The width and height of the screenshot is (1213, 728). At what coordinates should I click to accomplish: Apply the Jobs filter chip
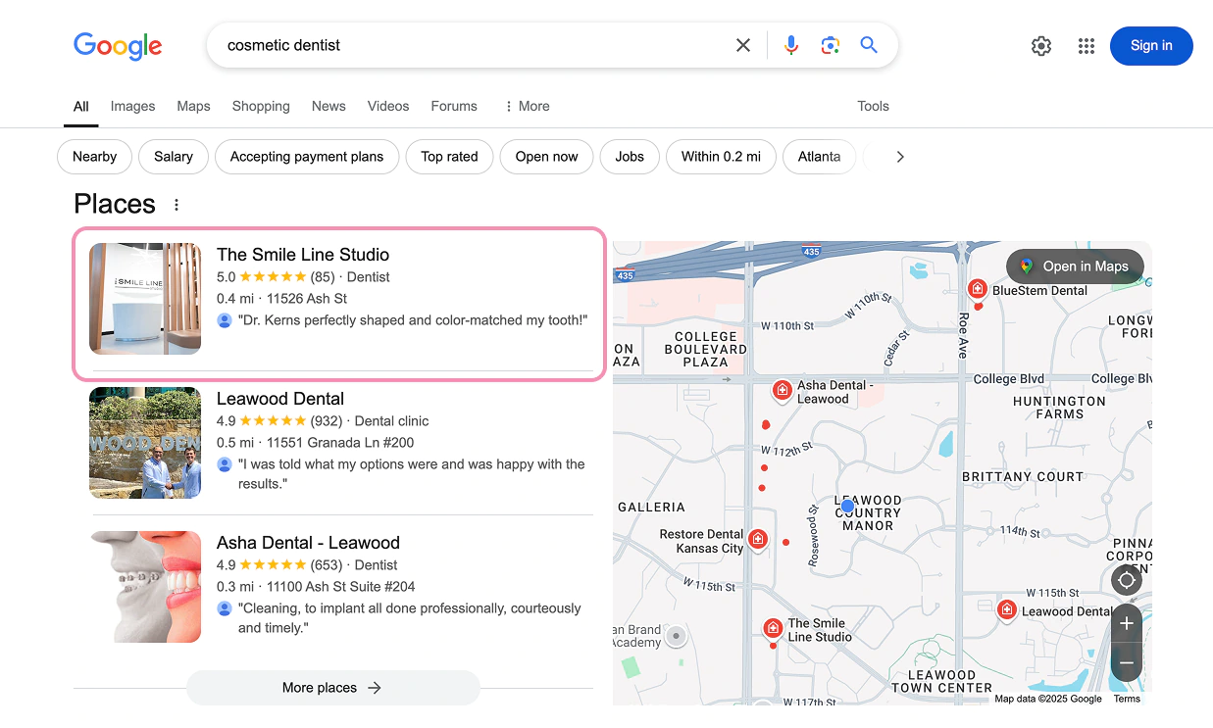click(630, 157)
